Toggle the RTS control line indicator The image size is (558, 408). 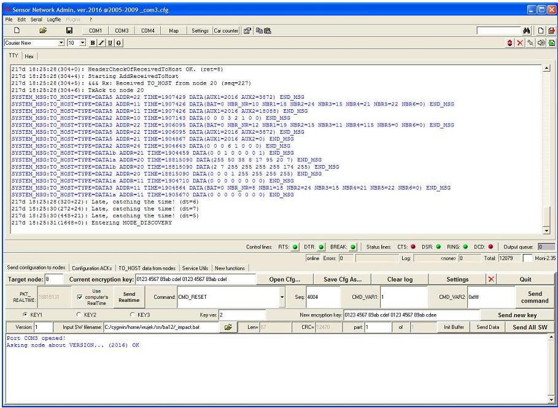pos(295,247)
